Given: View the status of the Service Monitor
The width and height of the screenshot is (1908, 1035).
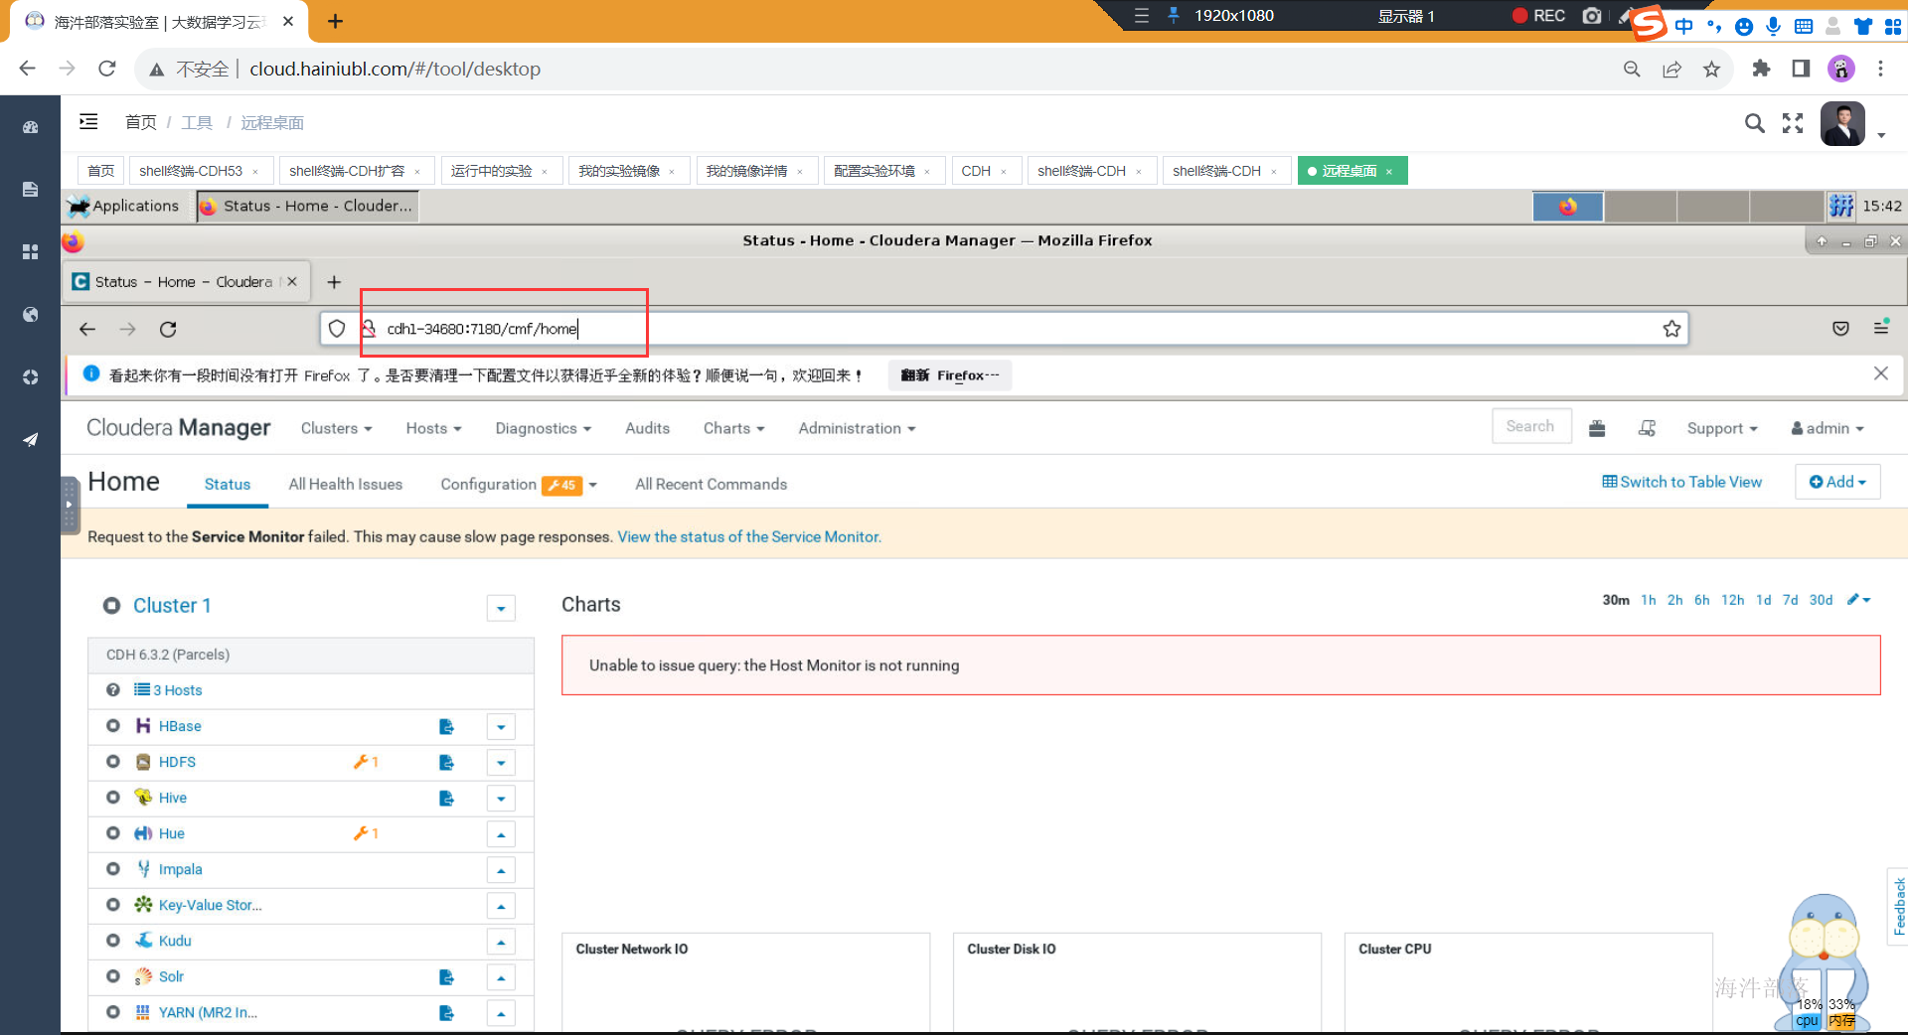Looking at the screenshot, I should click(749, 536).
